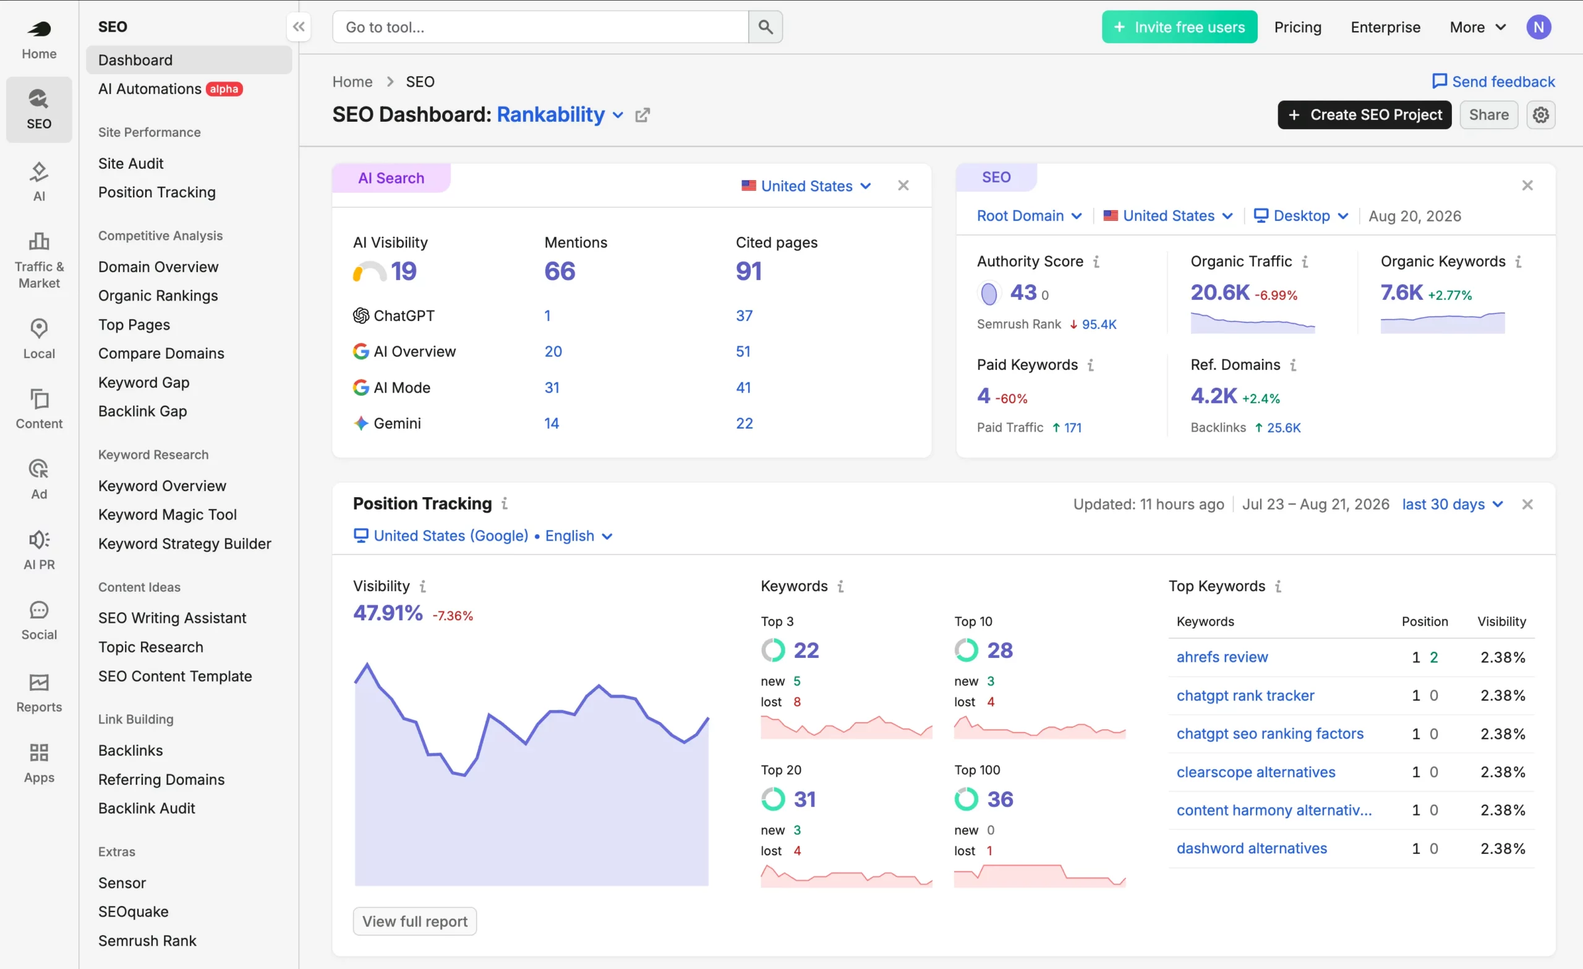
Task: Click View full report
Action: pos(415,921)
